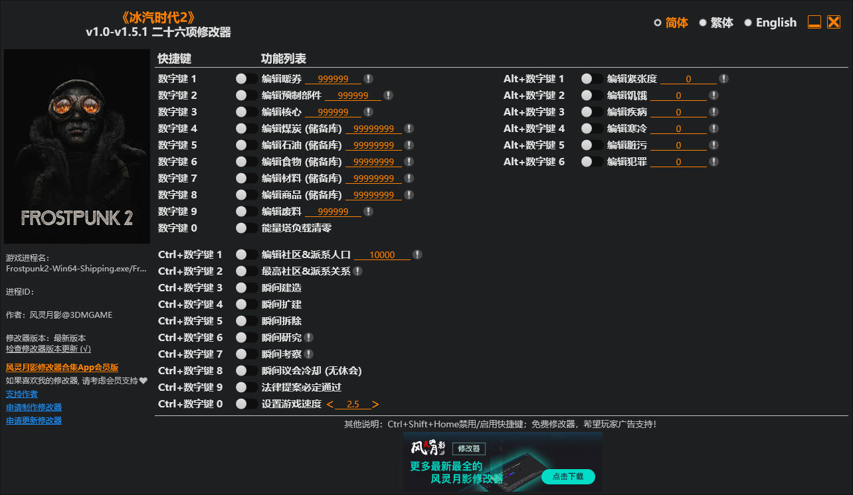Click the 10000 population input field
Viewport: 853px width, 495px height.
[381, 254]
